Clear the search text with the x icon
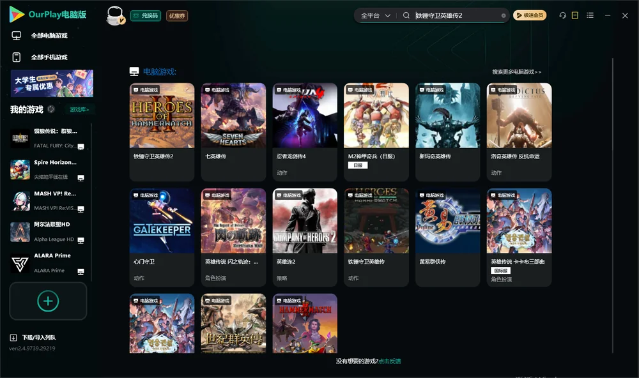639x378 pixels. (x=504, y=15)
